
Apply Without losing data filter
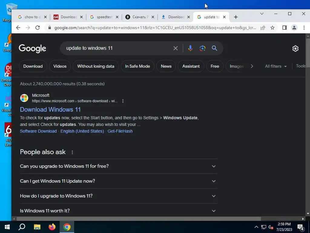pos(96,66)
